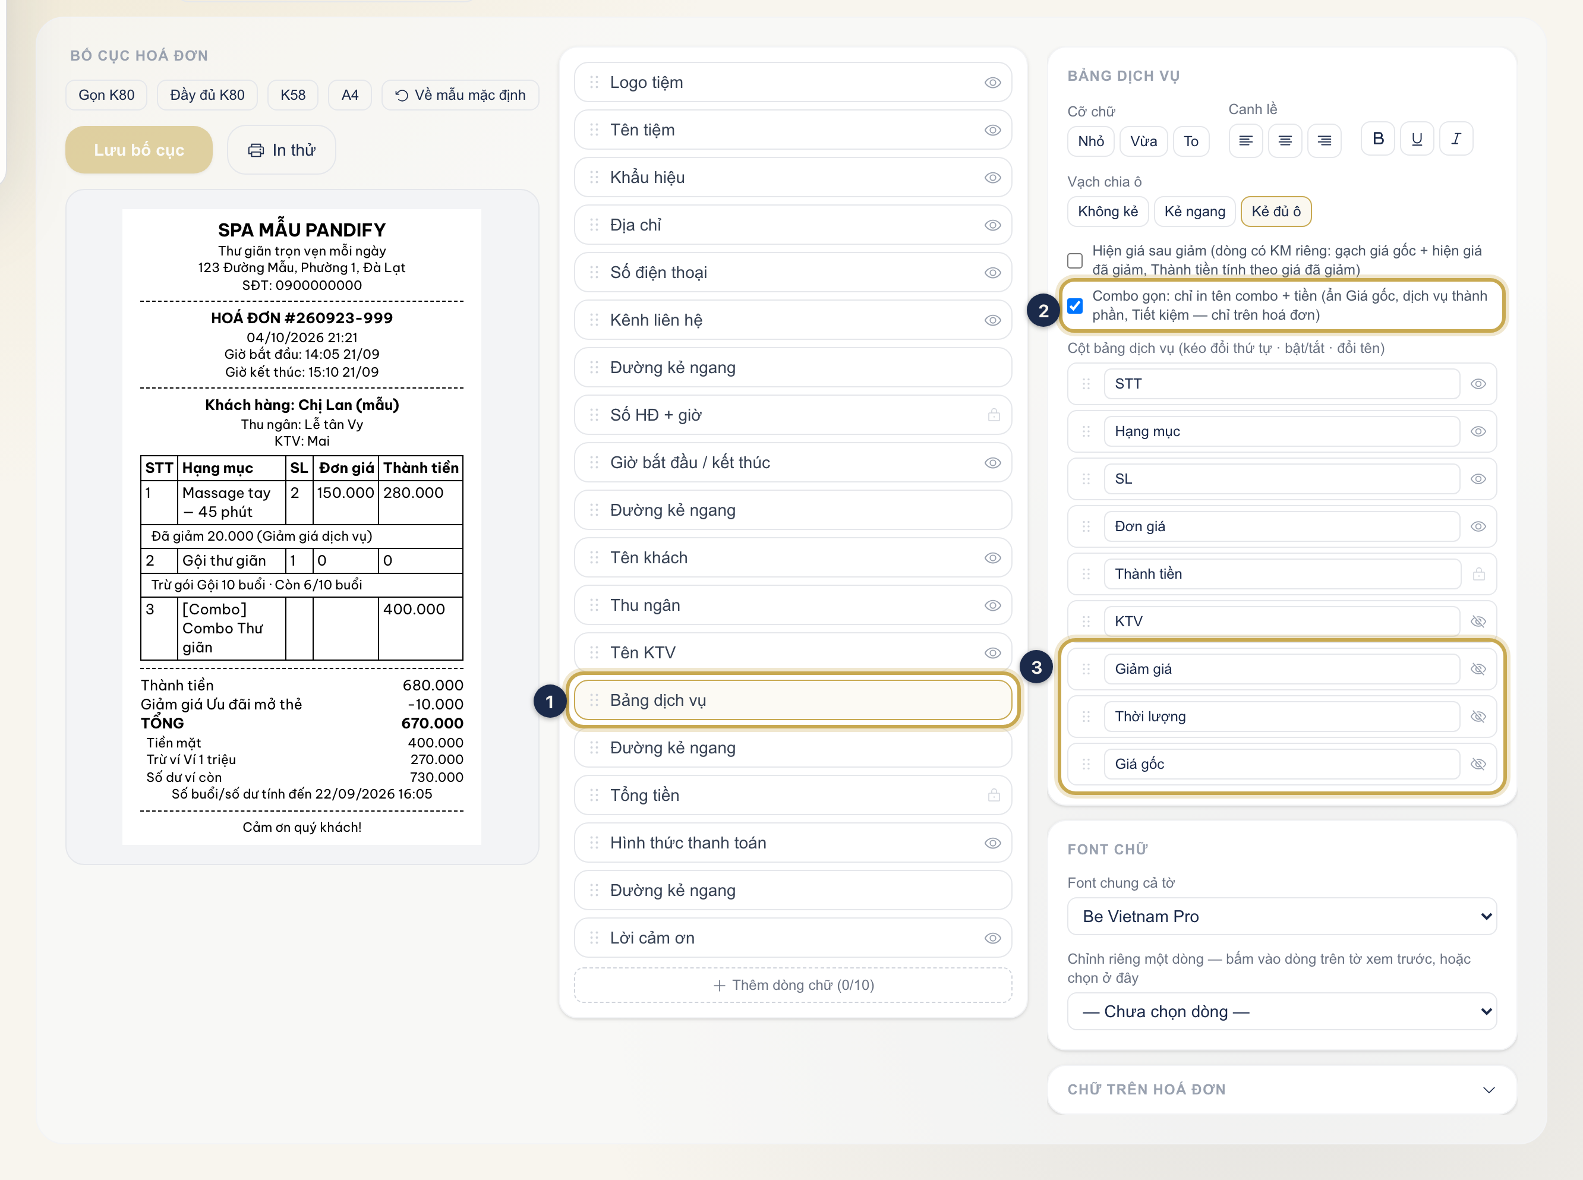1583x1180 pixels.
Task: Click lock icon on Thành tiền column
Action: coord(1478,573)
